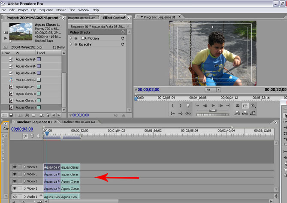Click the Step Back frame button
The height and width of the screenshot is (203, 287).
pos(205,106)
